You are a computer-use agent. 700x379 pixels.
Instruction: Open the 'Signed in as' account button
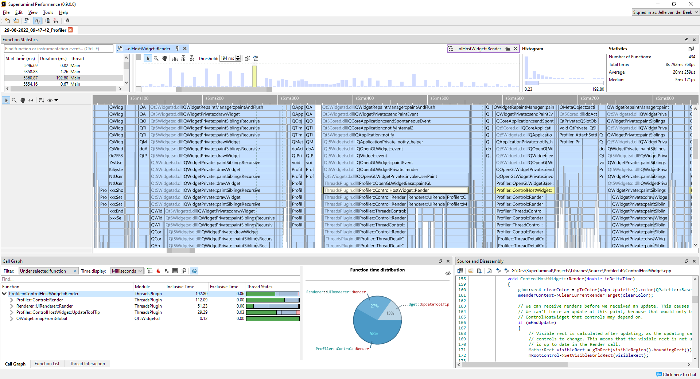(x=665, y=12)
